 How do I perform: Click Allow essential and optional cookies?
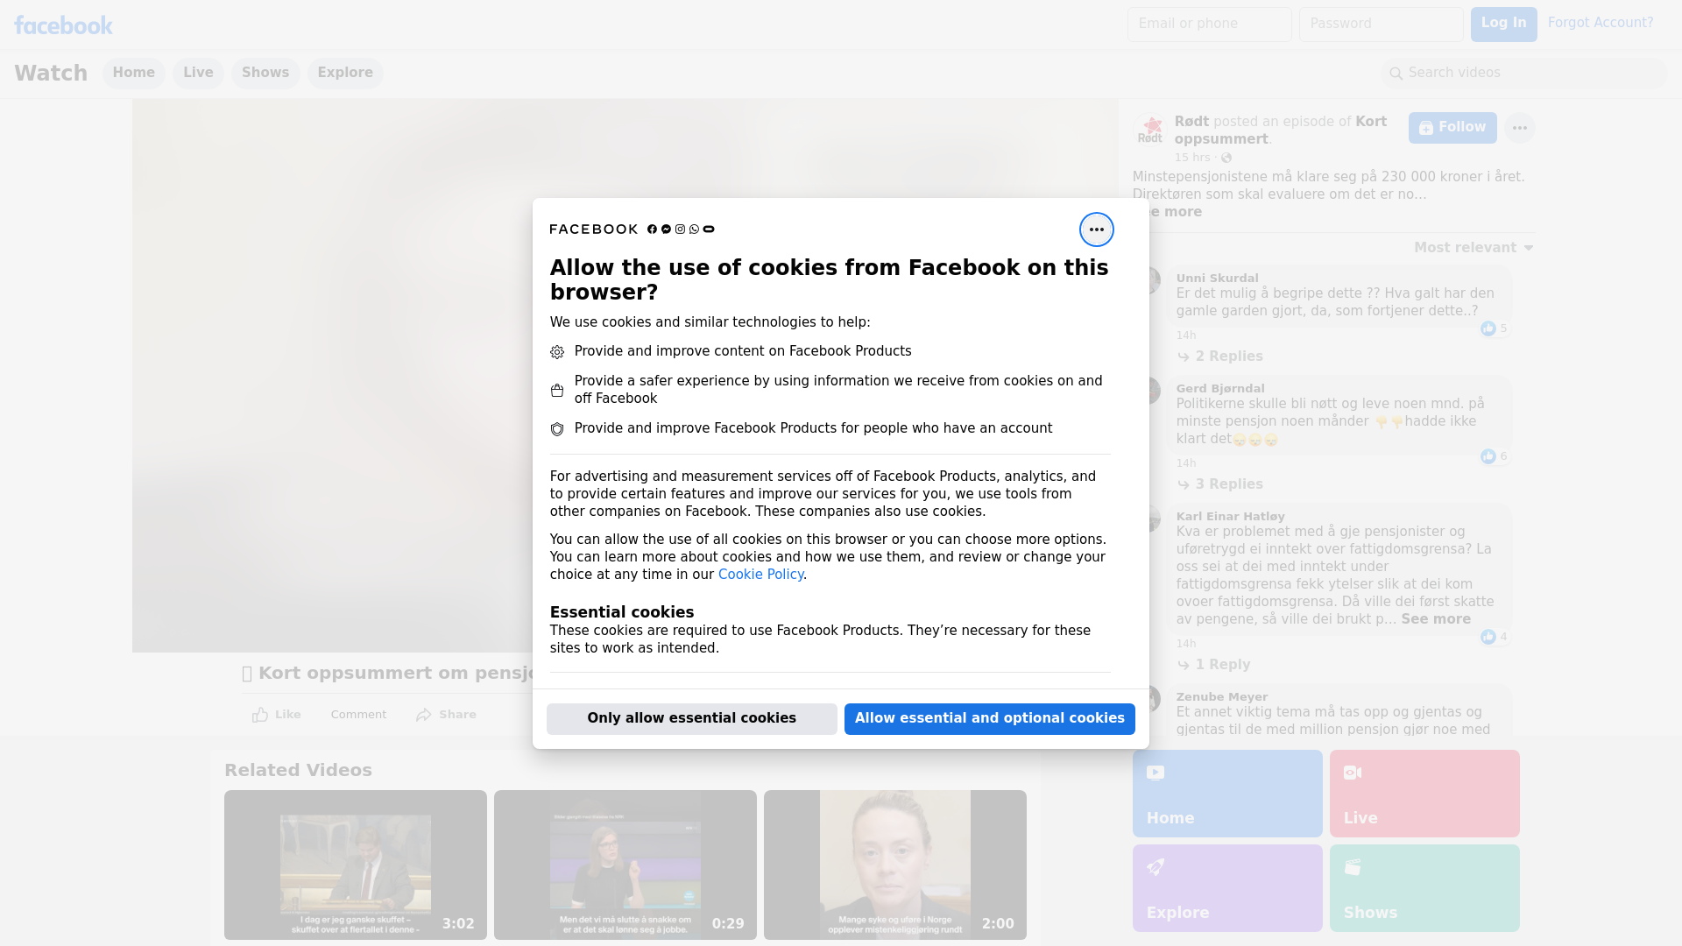point(989,718)
